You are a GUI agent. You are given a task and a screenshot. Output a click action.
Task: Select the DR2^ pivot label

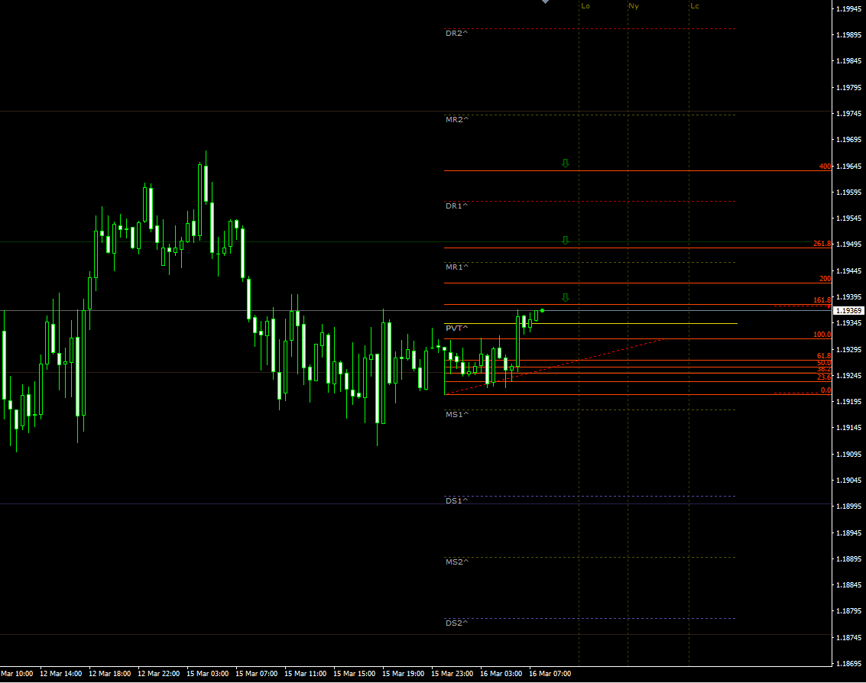(456, 34)
